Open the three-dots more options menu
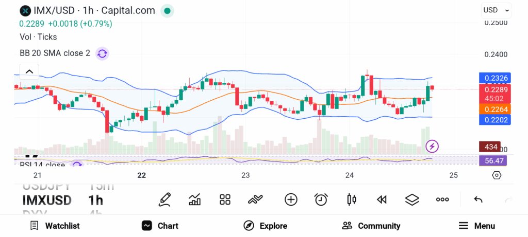528x237 pixels. point(442,199)
